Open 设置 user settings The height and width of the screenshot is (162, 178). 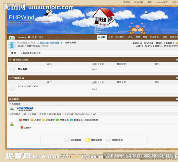(34, 37)
